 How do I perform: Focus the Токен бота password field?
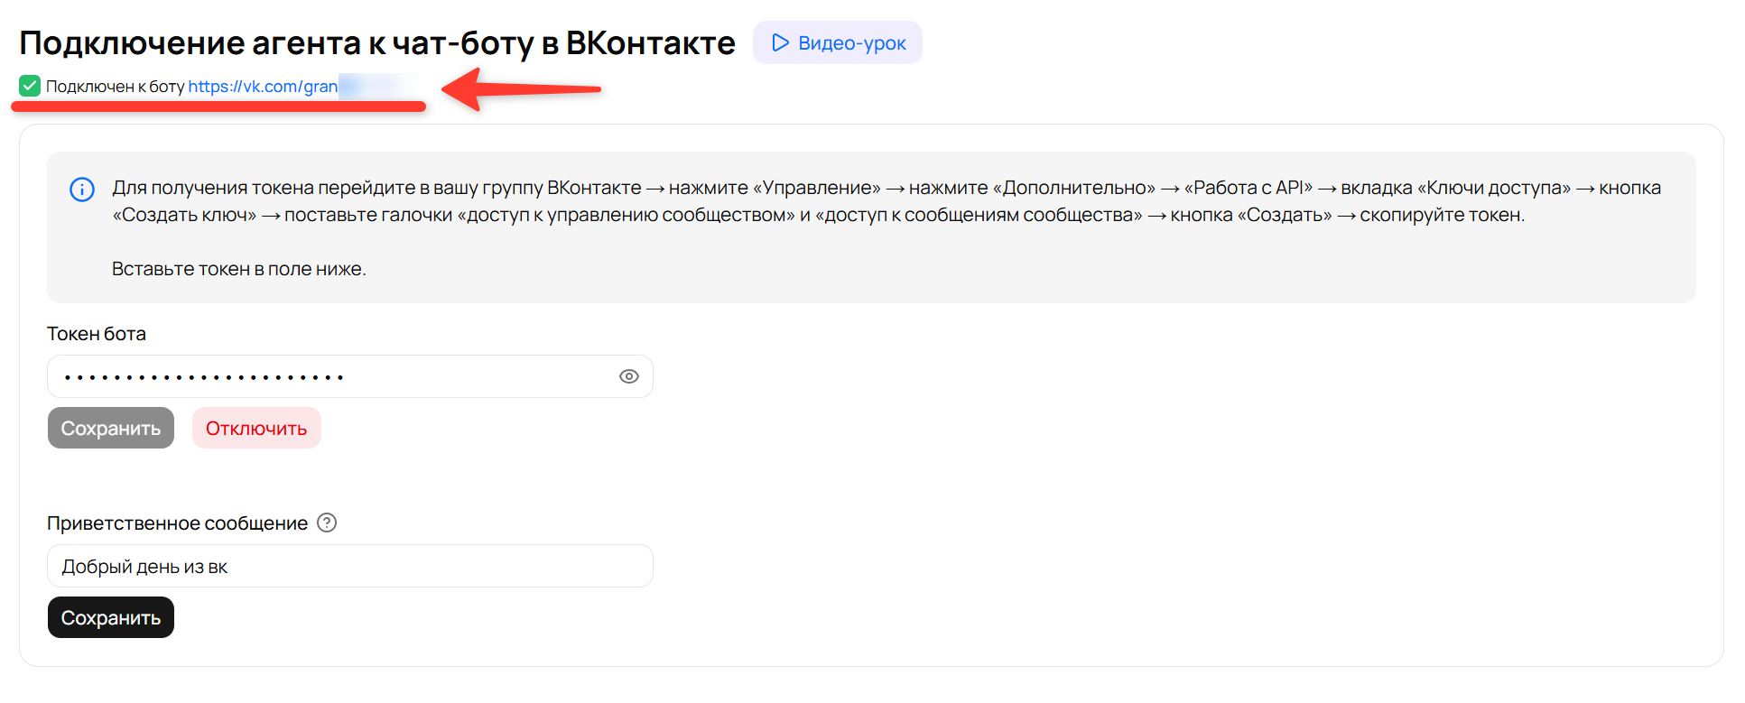349,376
